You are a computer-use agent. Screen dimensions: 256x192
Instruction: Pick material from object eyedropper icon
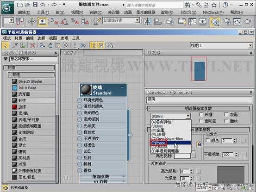coord(15,45)
